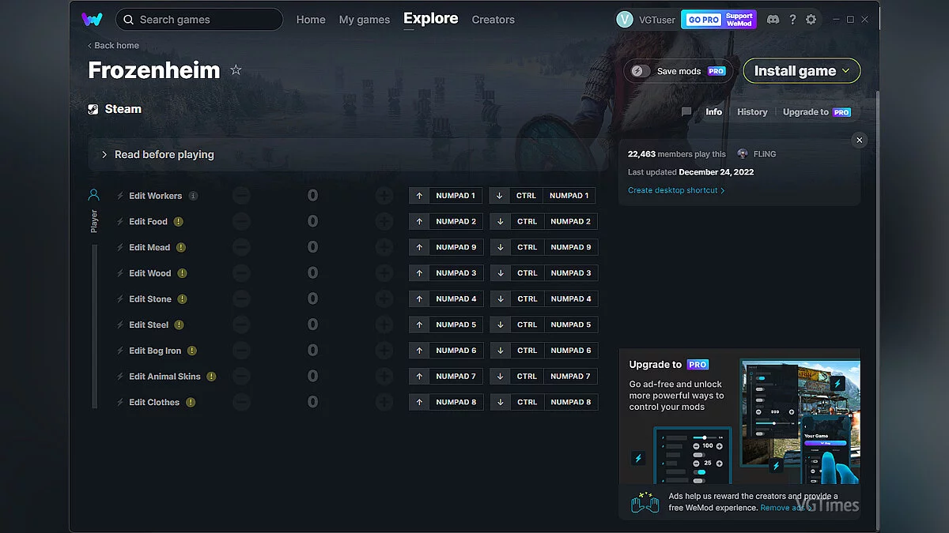Decrease Edit Steel value with minus
The image size is (949, 533).
coord(241,325)
